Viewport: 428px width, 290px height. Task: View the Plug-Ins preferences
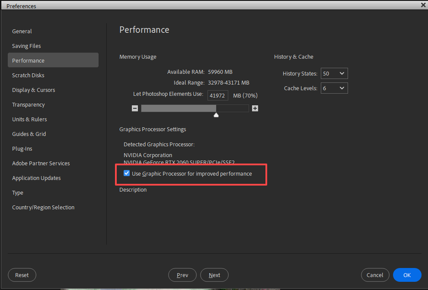pyautogui.click(x=22, y=148)
